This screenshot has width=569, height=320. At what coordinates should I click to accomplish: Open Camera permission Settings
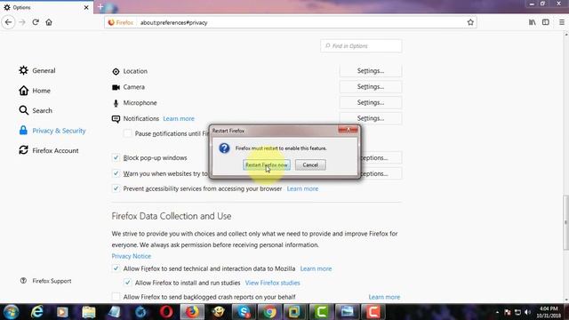tap(371, 87)
